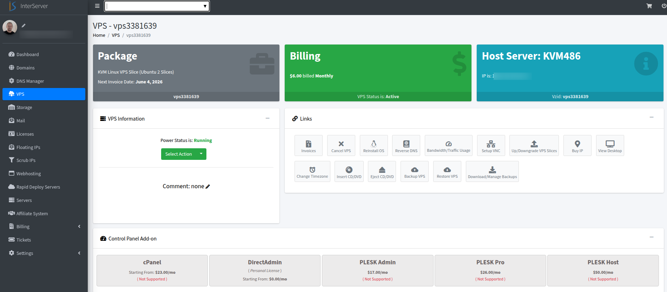Open Download/Manage Backups tile

coord(492,171)
